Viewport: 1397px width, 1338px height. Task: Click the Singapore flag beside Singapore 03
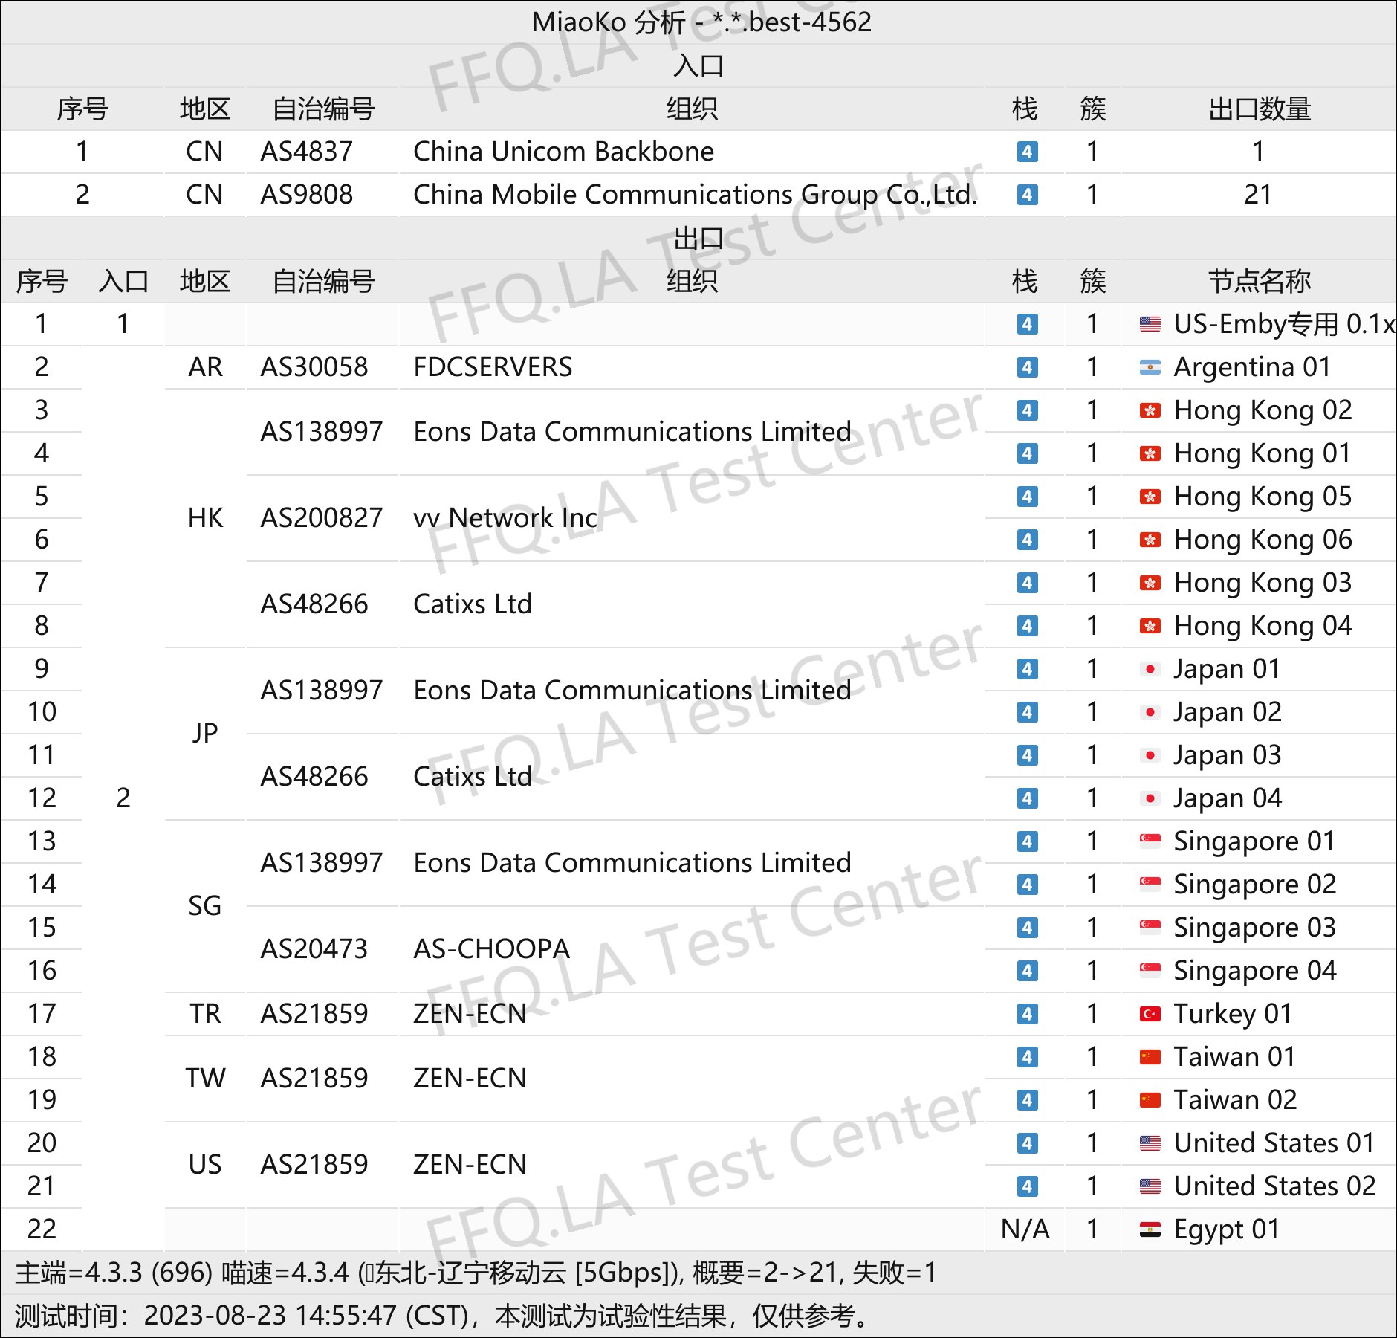(x=1150, y=928)
